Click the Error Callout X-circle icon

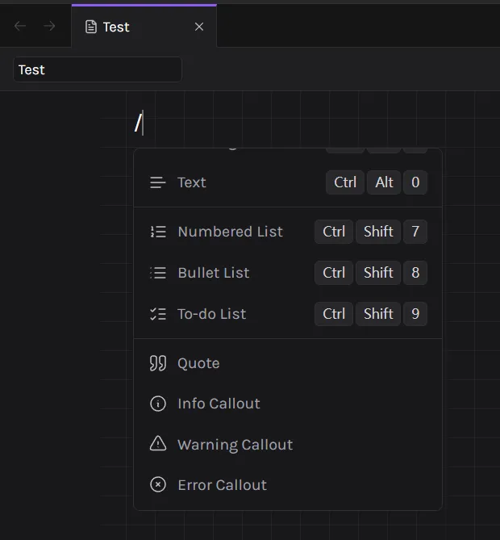158,485
